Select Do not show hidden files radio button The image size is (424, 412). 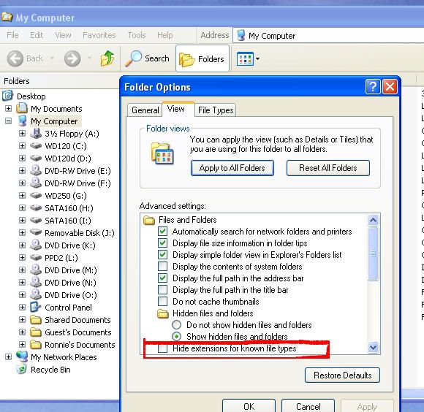pos(177,325)
